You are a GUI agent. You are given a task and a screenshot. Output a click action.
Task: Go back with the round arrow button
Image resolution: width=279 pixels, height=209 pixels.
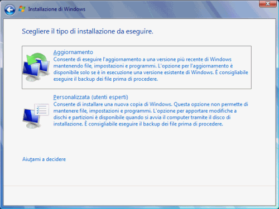point(9,9)
